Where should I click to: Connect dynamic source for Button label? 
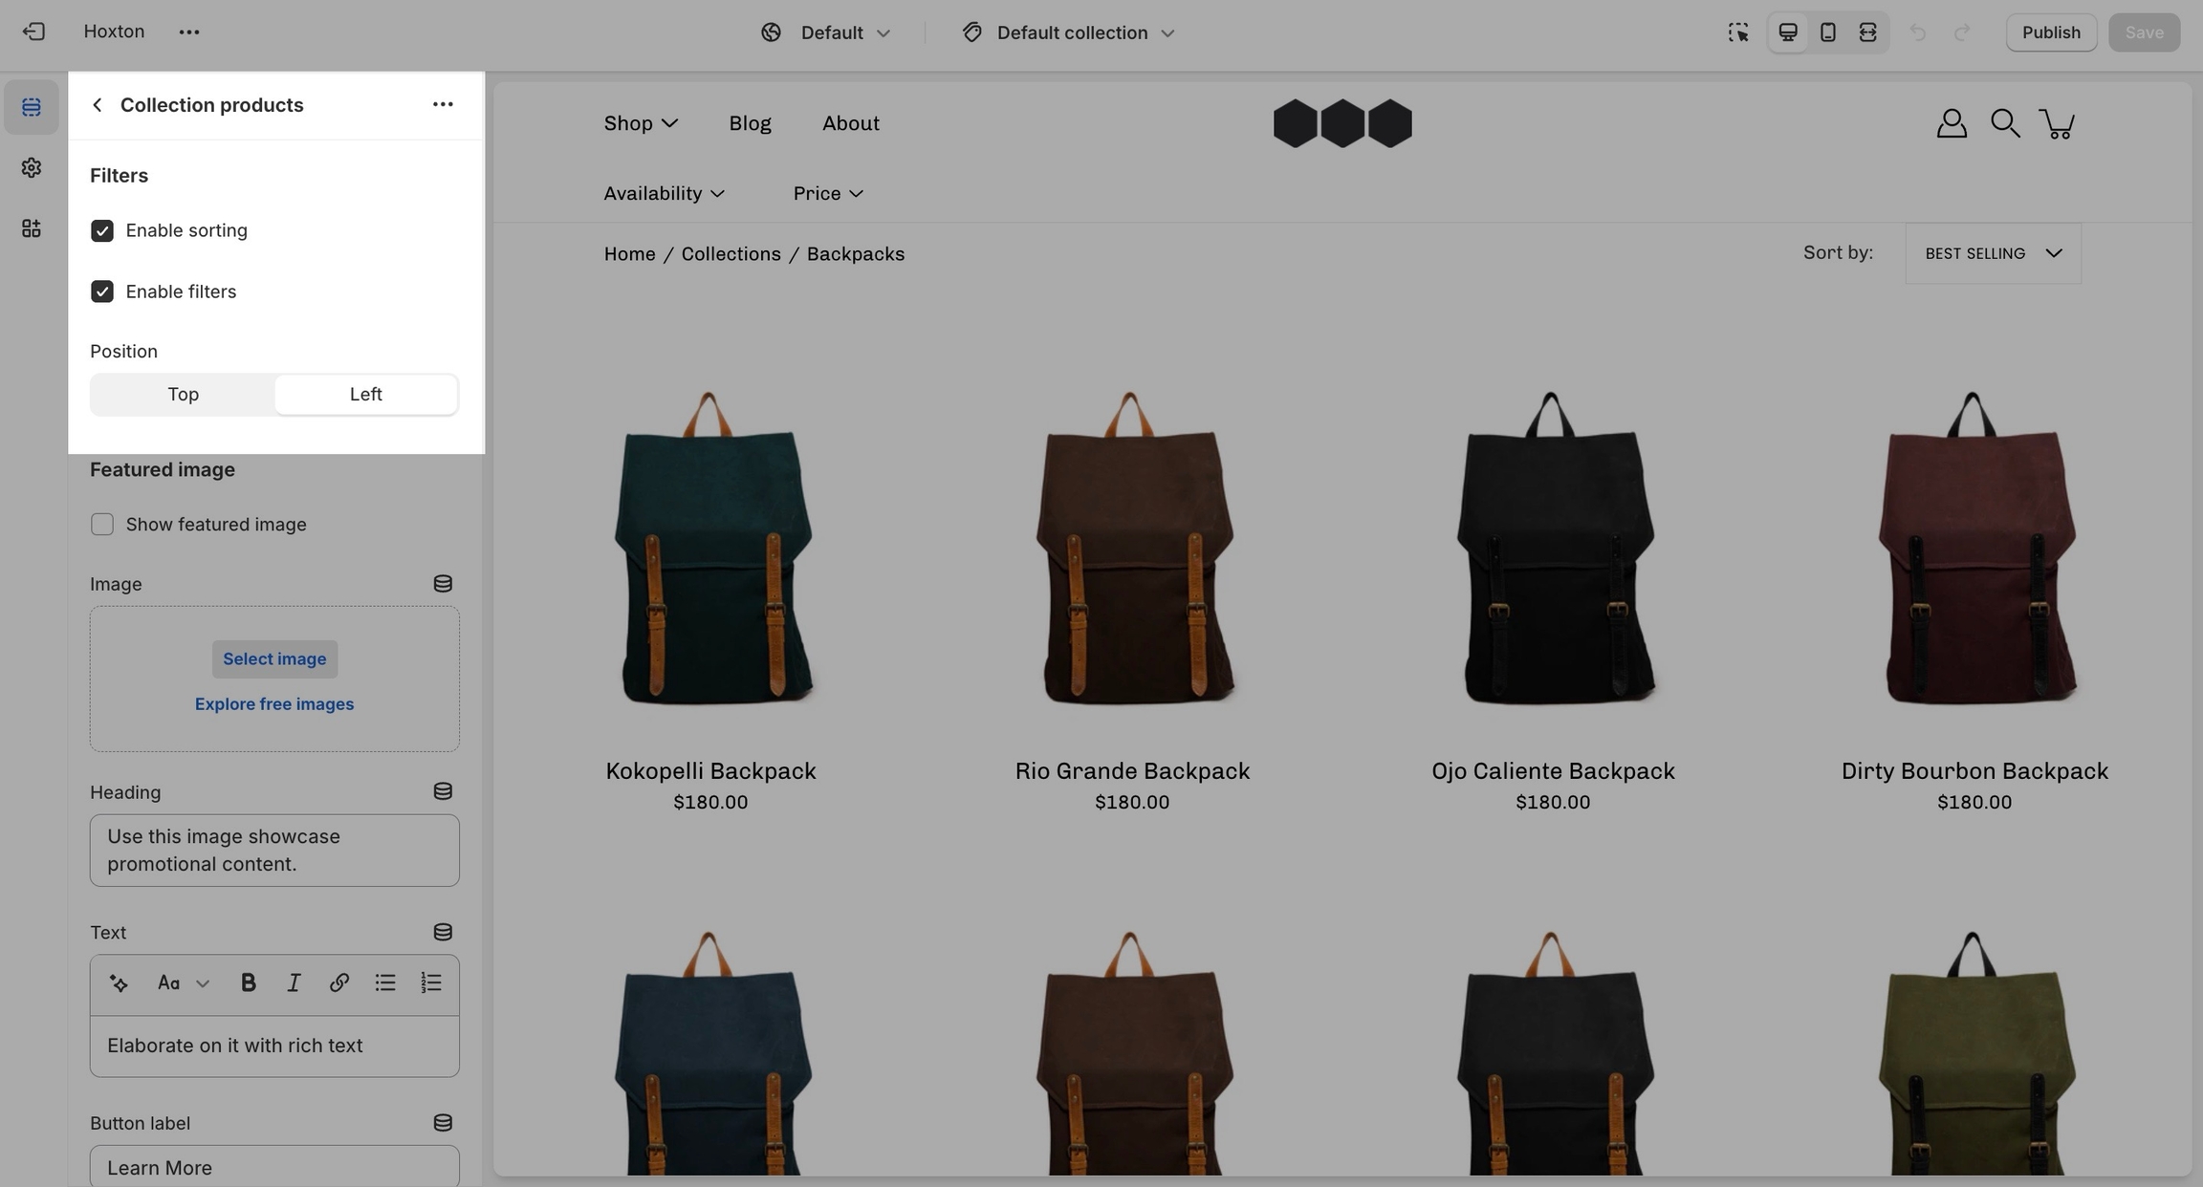(443, 1123)
